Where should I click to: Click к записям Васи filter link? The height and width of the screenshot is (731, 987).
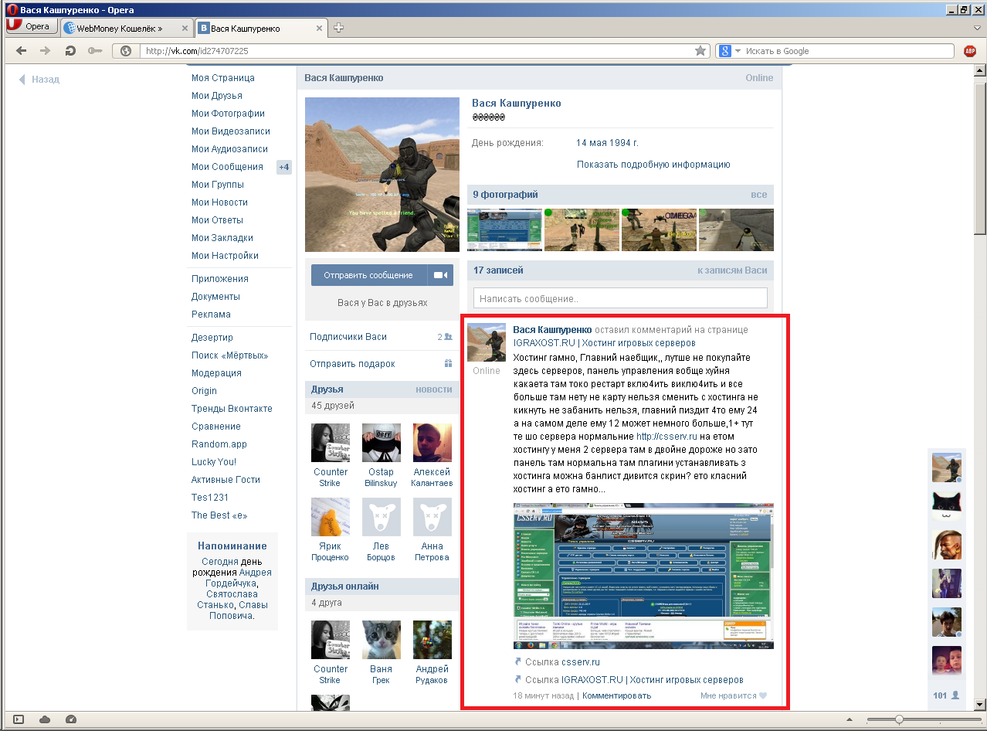point(732,270)
